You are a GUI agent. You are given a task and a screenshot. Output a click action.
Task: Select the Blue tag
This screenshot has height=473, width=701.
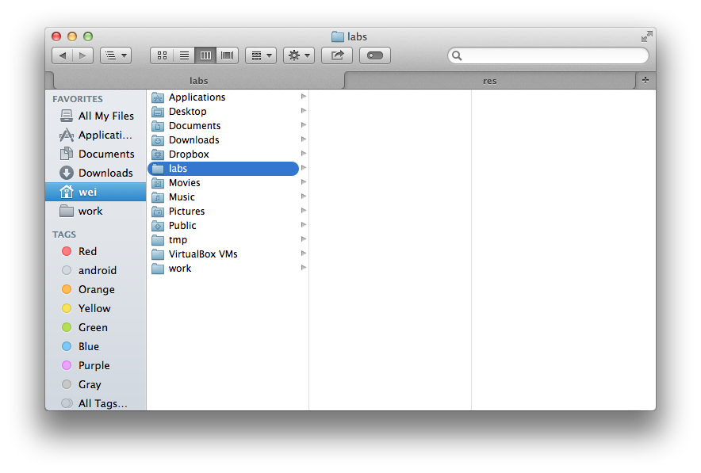[96, 346]
